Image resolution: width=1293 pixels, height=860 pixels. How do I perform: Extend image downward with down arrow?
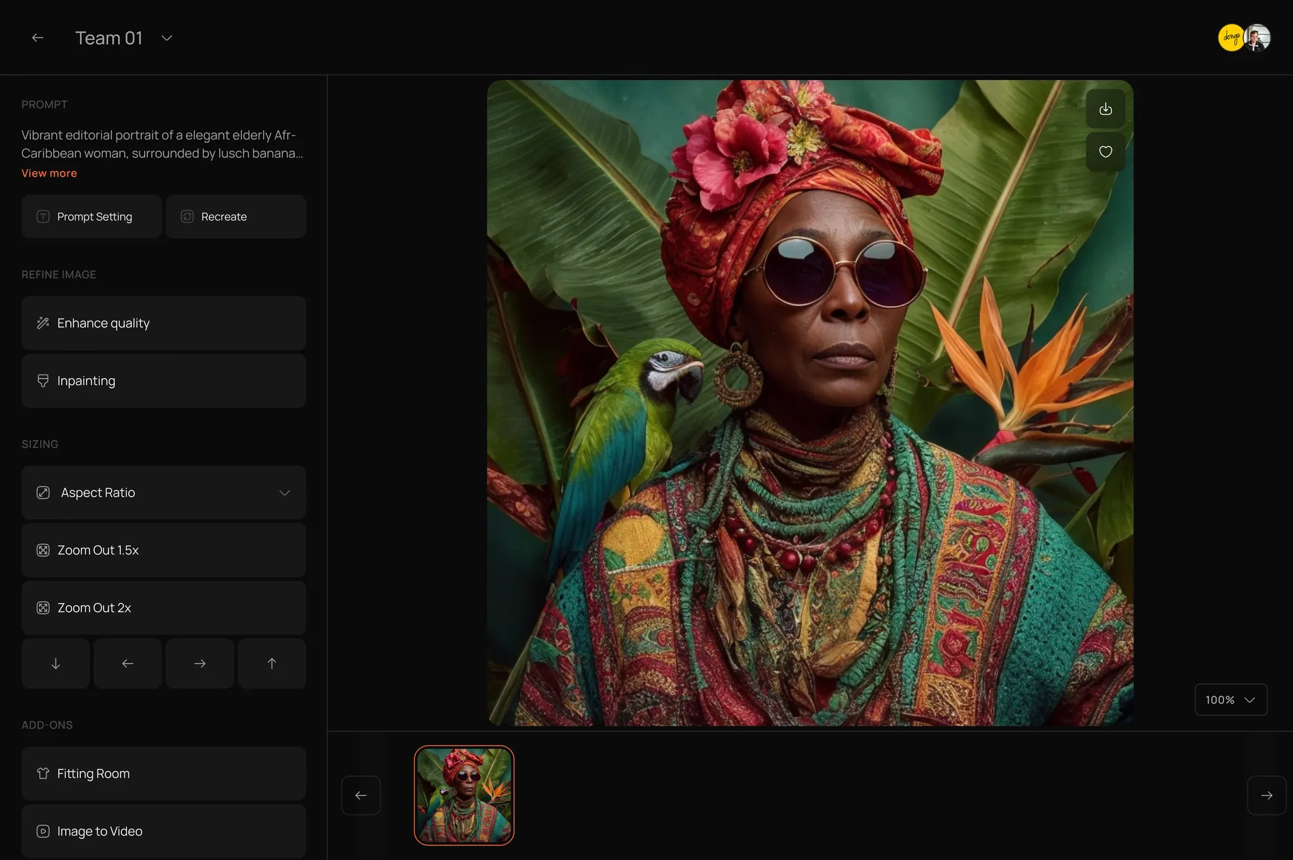point(56,663)
